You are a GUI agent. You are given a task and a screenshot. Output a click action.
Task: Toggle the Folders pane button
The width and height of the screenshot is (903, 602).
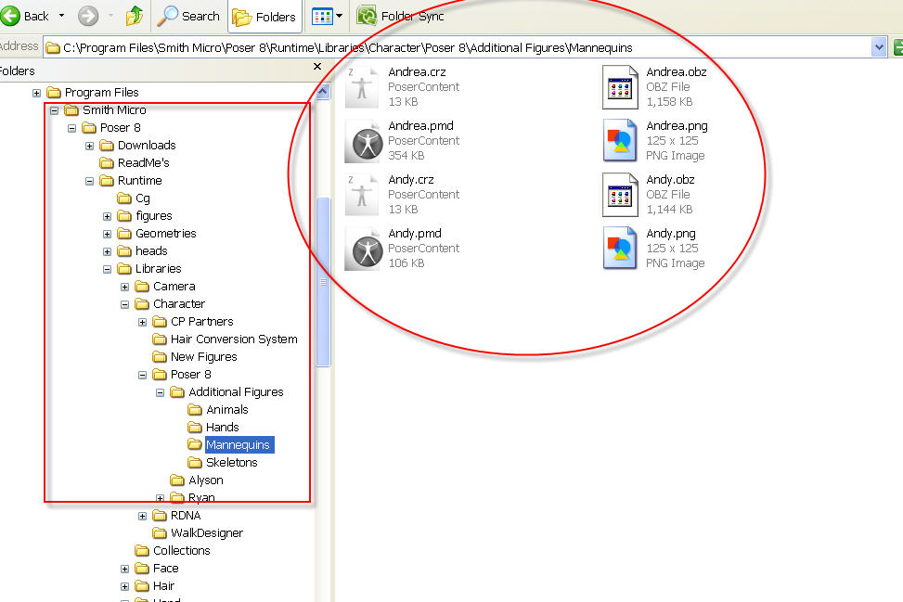tap(264, 17)
